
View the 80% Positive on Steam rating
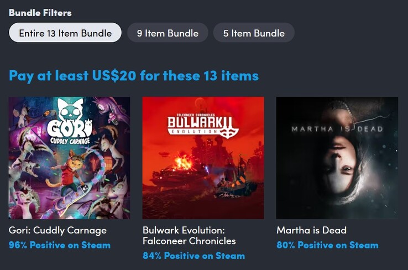(x=327, y=245)
